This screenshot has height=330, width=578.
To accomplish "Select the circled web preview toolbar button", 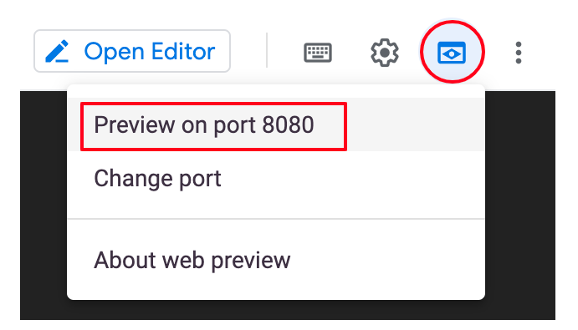I will click(452, 52).
